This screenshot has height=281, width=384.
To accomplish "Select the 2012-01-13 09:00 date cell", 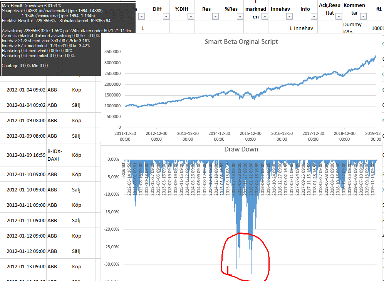I will [26, 266].
